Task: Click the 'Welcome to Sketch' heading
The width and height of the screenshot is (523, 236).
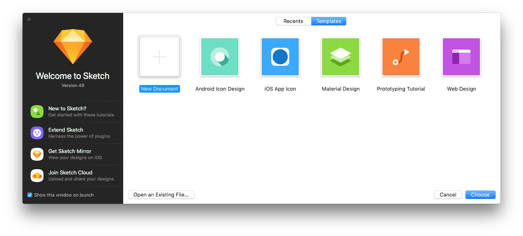Action: [x=73, y=76]
